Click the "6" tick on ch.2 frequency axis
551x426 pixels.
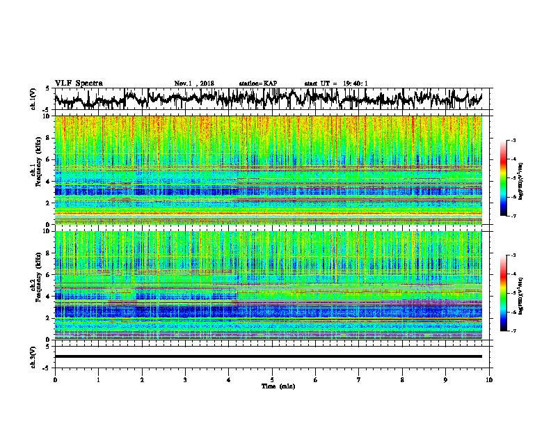click(49, 275)
